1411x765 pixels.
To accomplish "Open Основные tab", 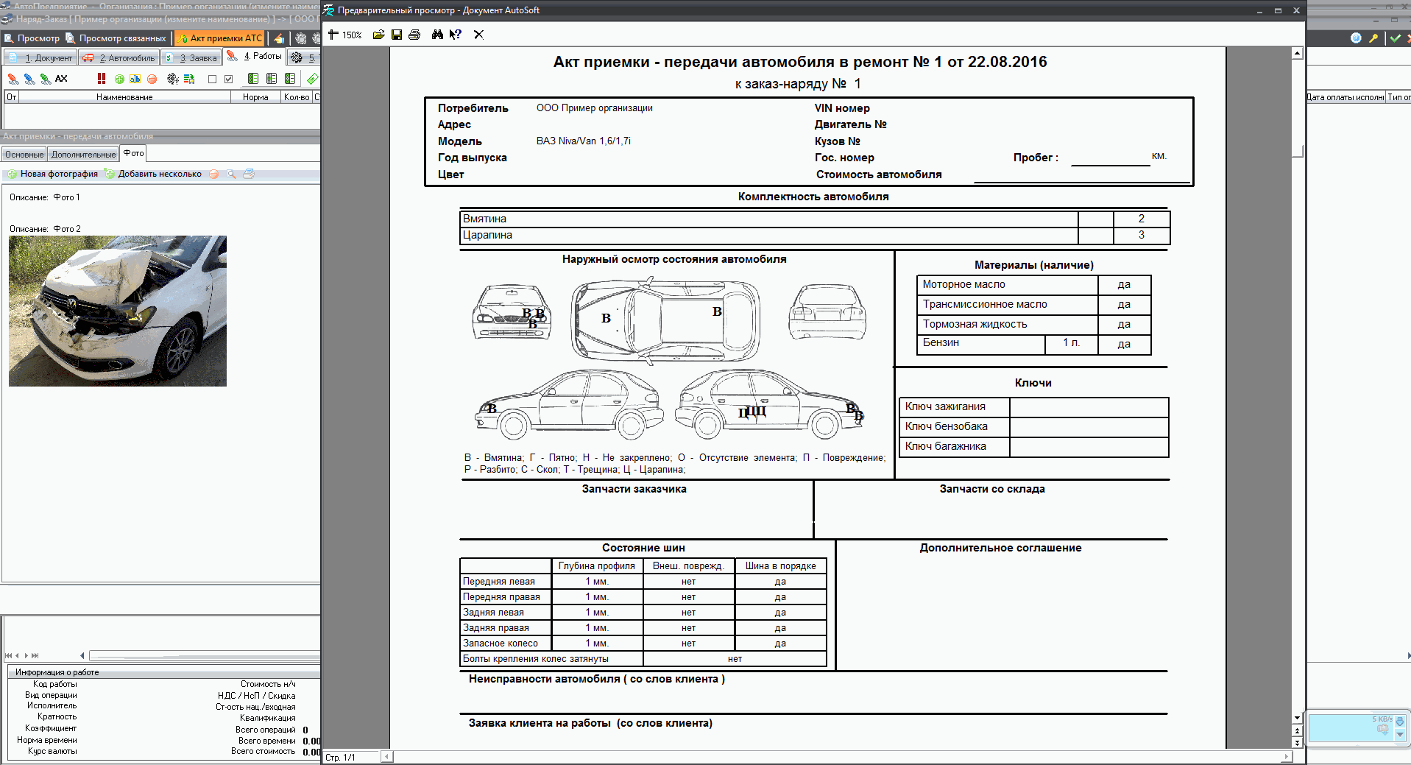I will [x=24, y=155].
